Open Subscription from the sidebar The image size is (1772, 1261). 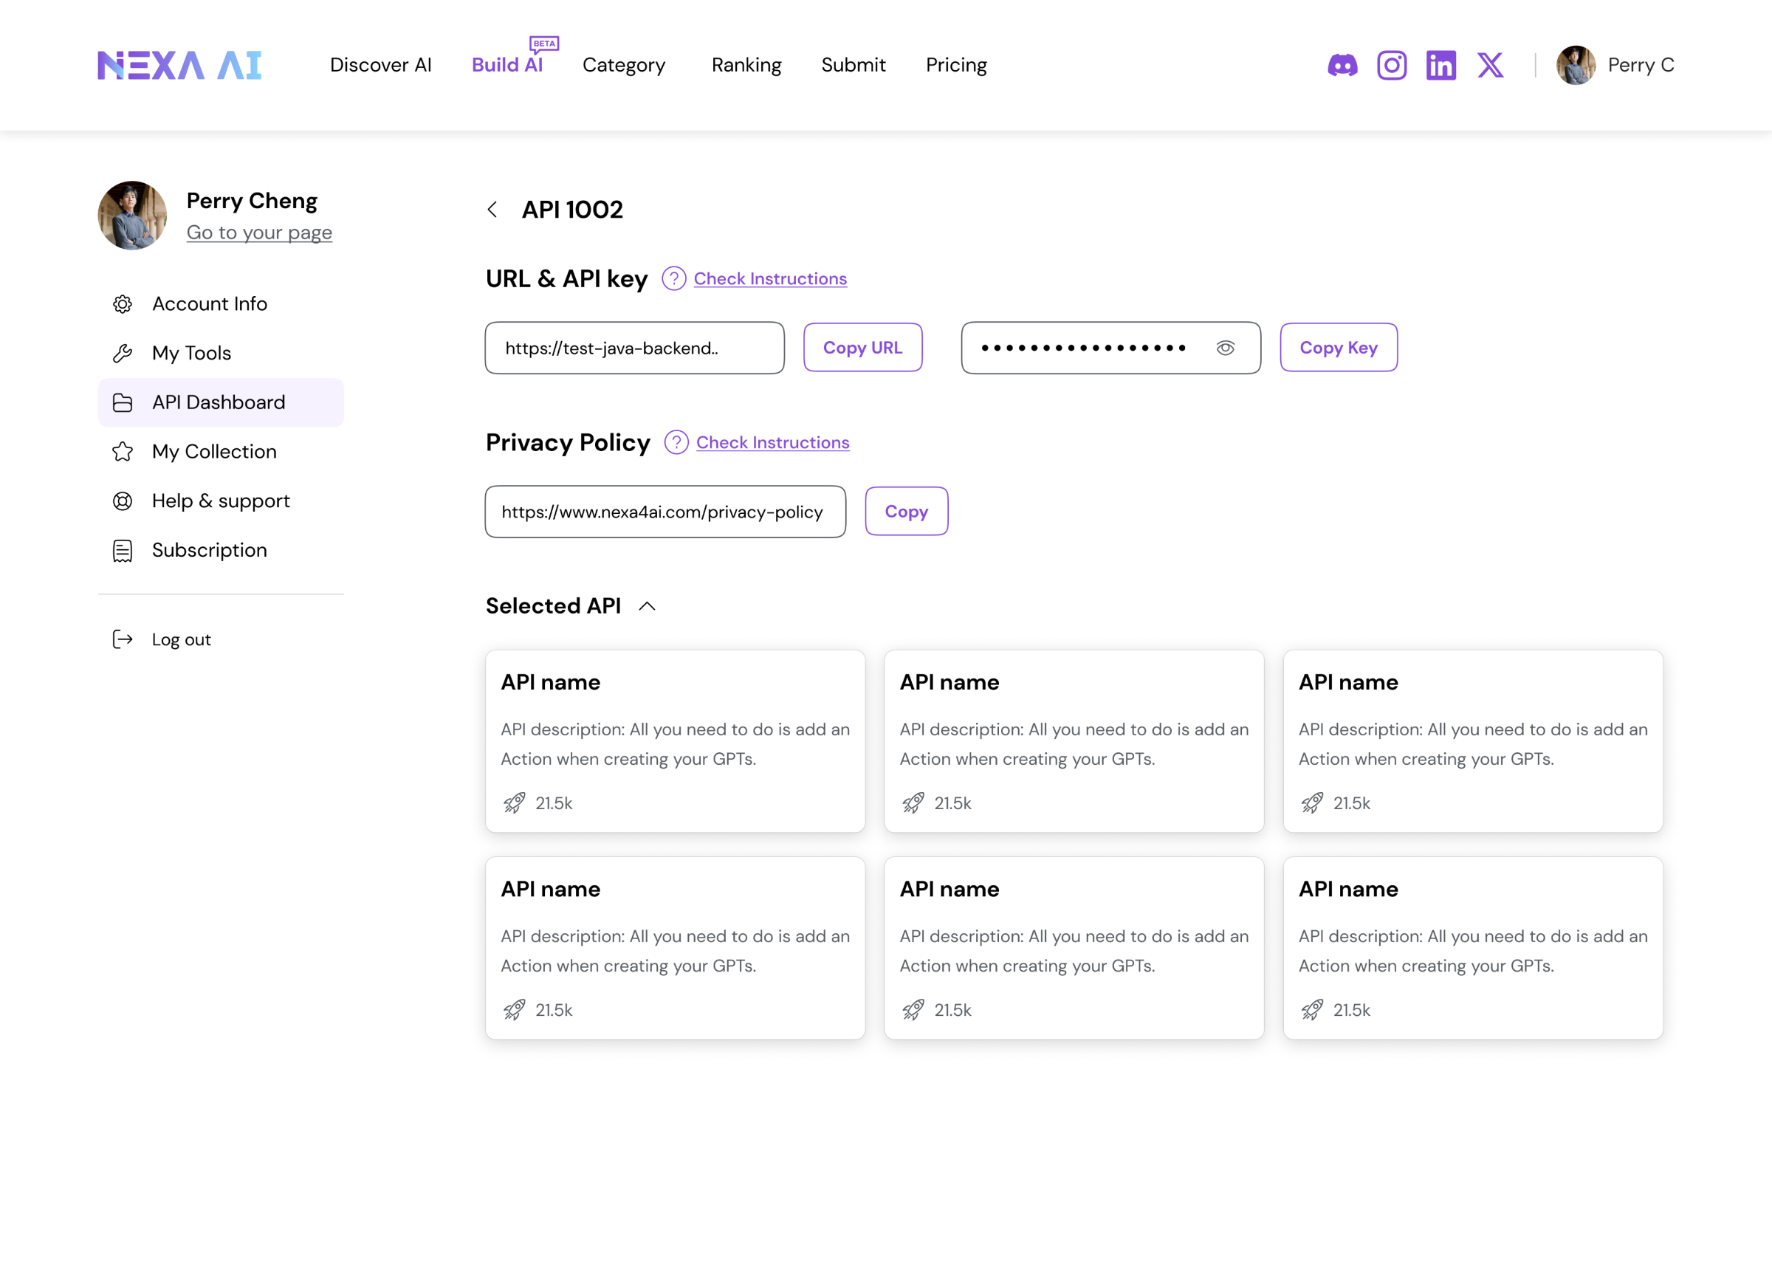click(209, 551)
